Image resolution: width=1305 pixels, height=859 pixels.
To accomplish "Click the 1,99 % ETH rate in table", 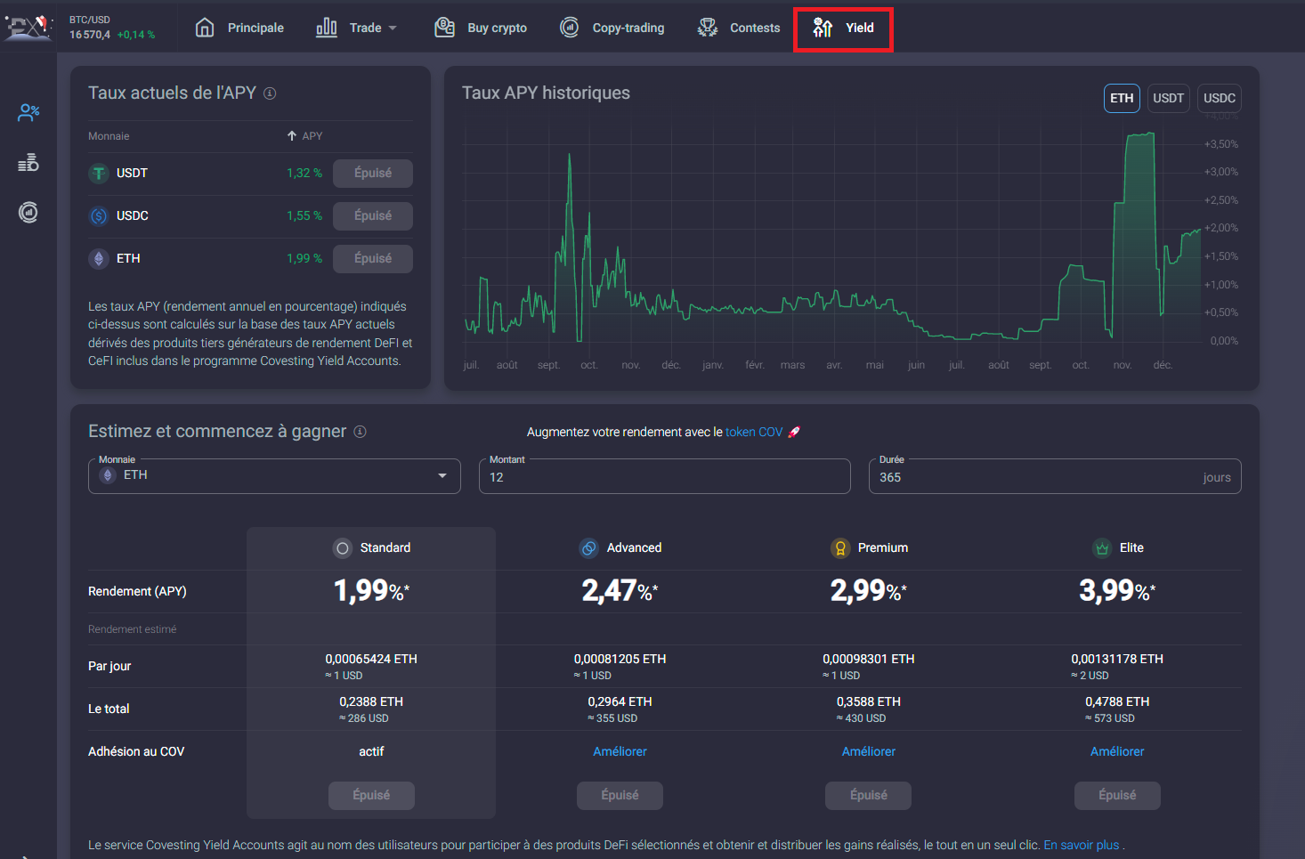I will click(304, 259).
